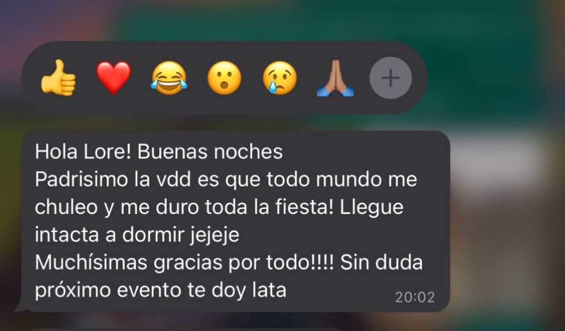Viewport: 565px width, 331px height.
Task: Tap the partially visible bubble below message
Action: click(x=185, y=329)
